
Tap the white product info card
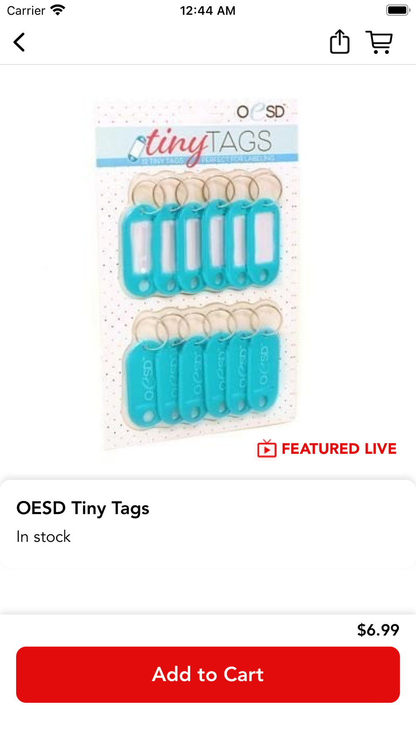pos(208,524)
